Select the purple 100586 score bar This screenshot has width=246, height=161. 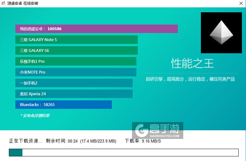pyautogui.click(x=96, y=29)
